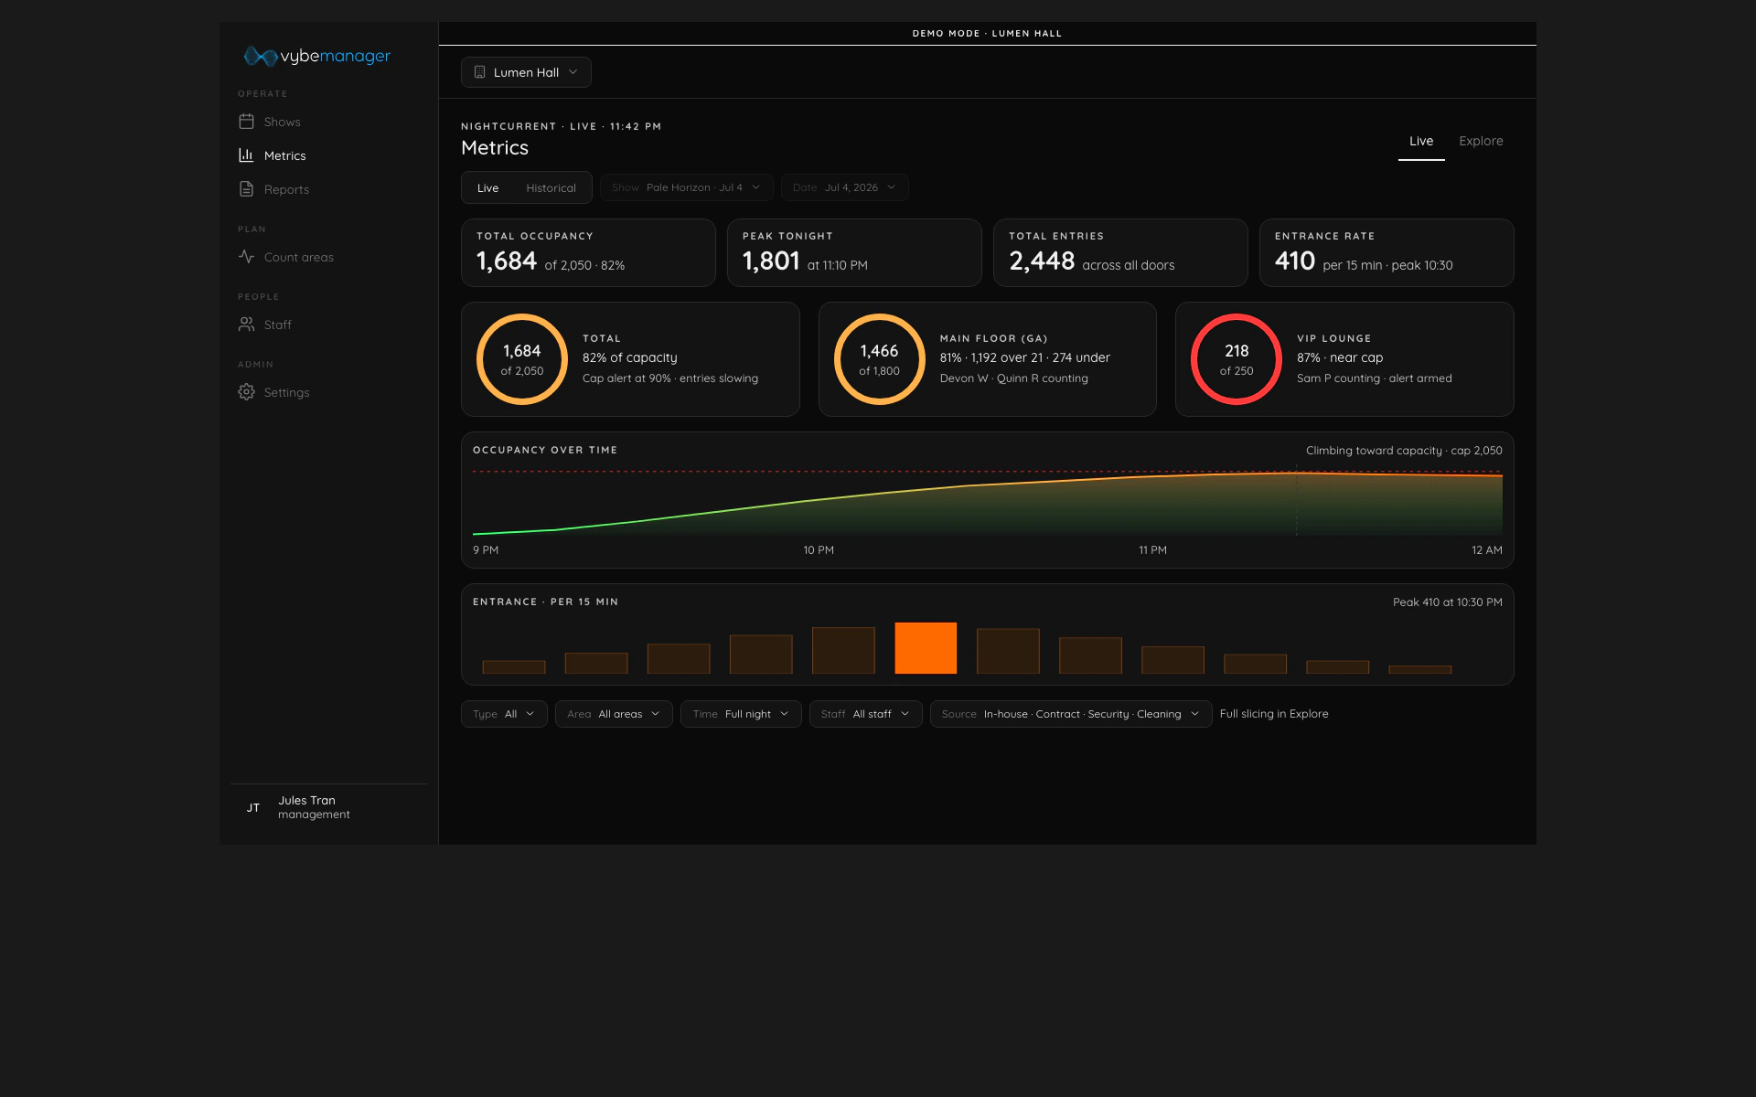Click the occupancy chart current-time marker line
1756x1097 pixels.
point(1296,501)
